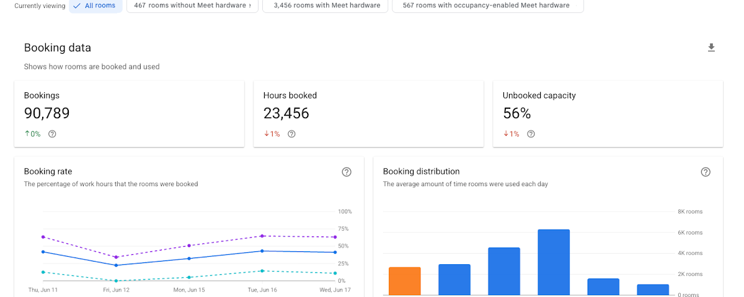The width and height of the screenshot is (744, 297).
Task: Select 467 rooms without Meet hardware chip
Action: click(x=192, y=6)
